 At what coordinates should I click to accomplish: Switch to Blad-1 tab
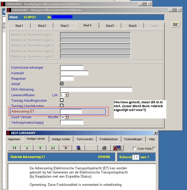click(19, 26)
